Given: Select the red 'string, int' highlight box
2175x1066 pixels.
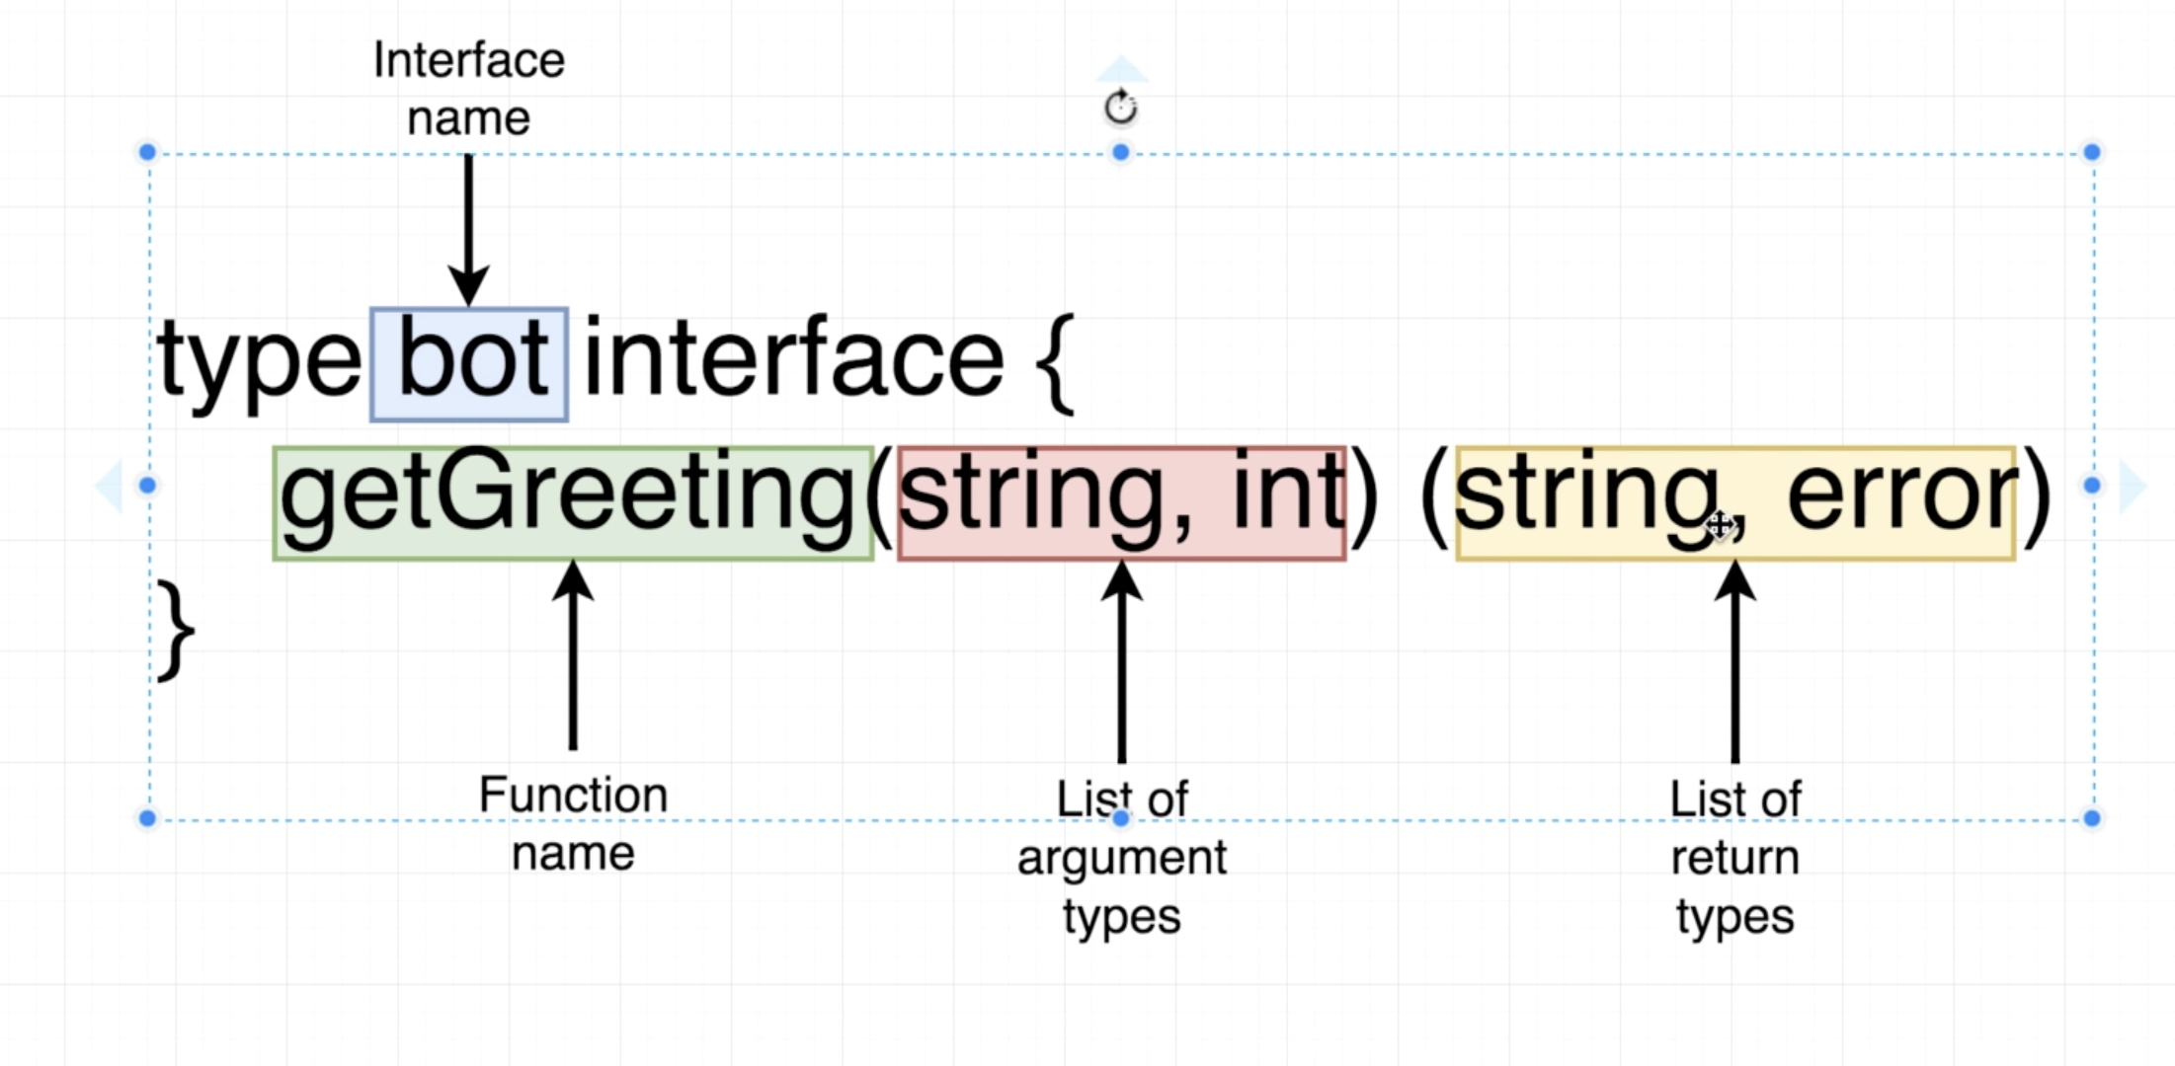Looking at the screenshot, I should click(1121, 503).
